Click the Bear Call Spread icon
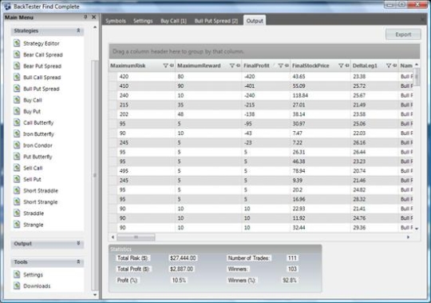Screen dimensions: 431x303 click(17, 54)
